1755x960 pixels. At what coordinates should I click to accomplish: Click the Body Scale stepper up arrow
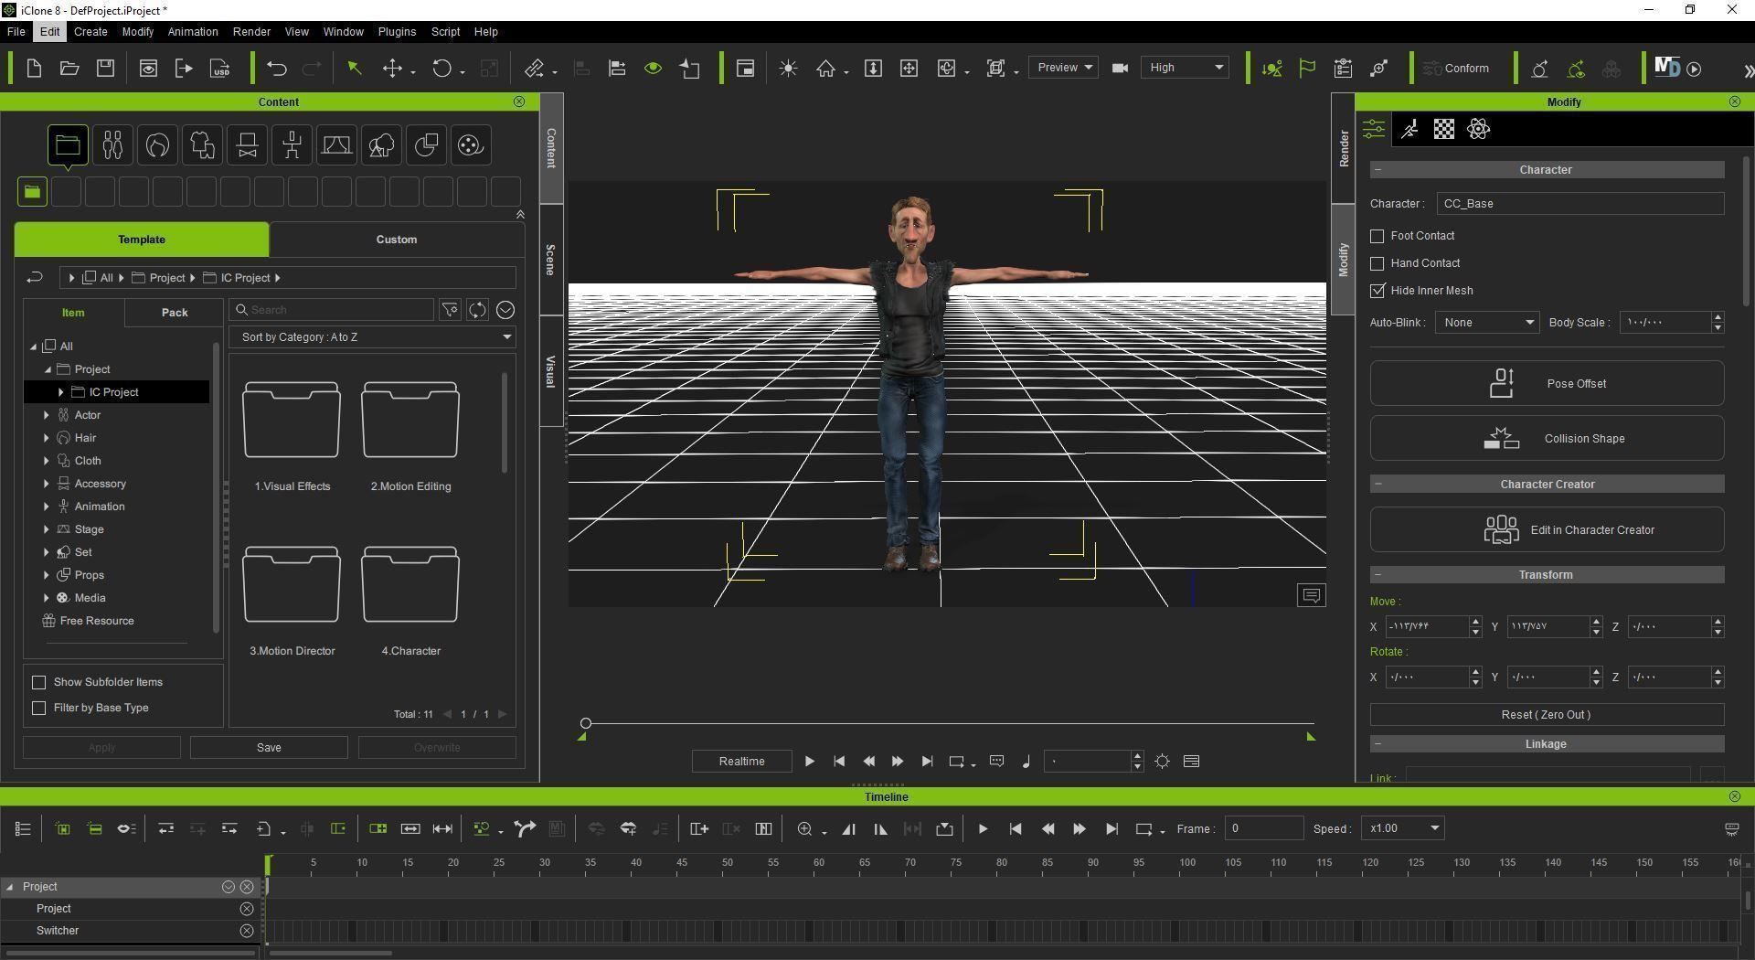coord(1718,317)
